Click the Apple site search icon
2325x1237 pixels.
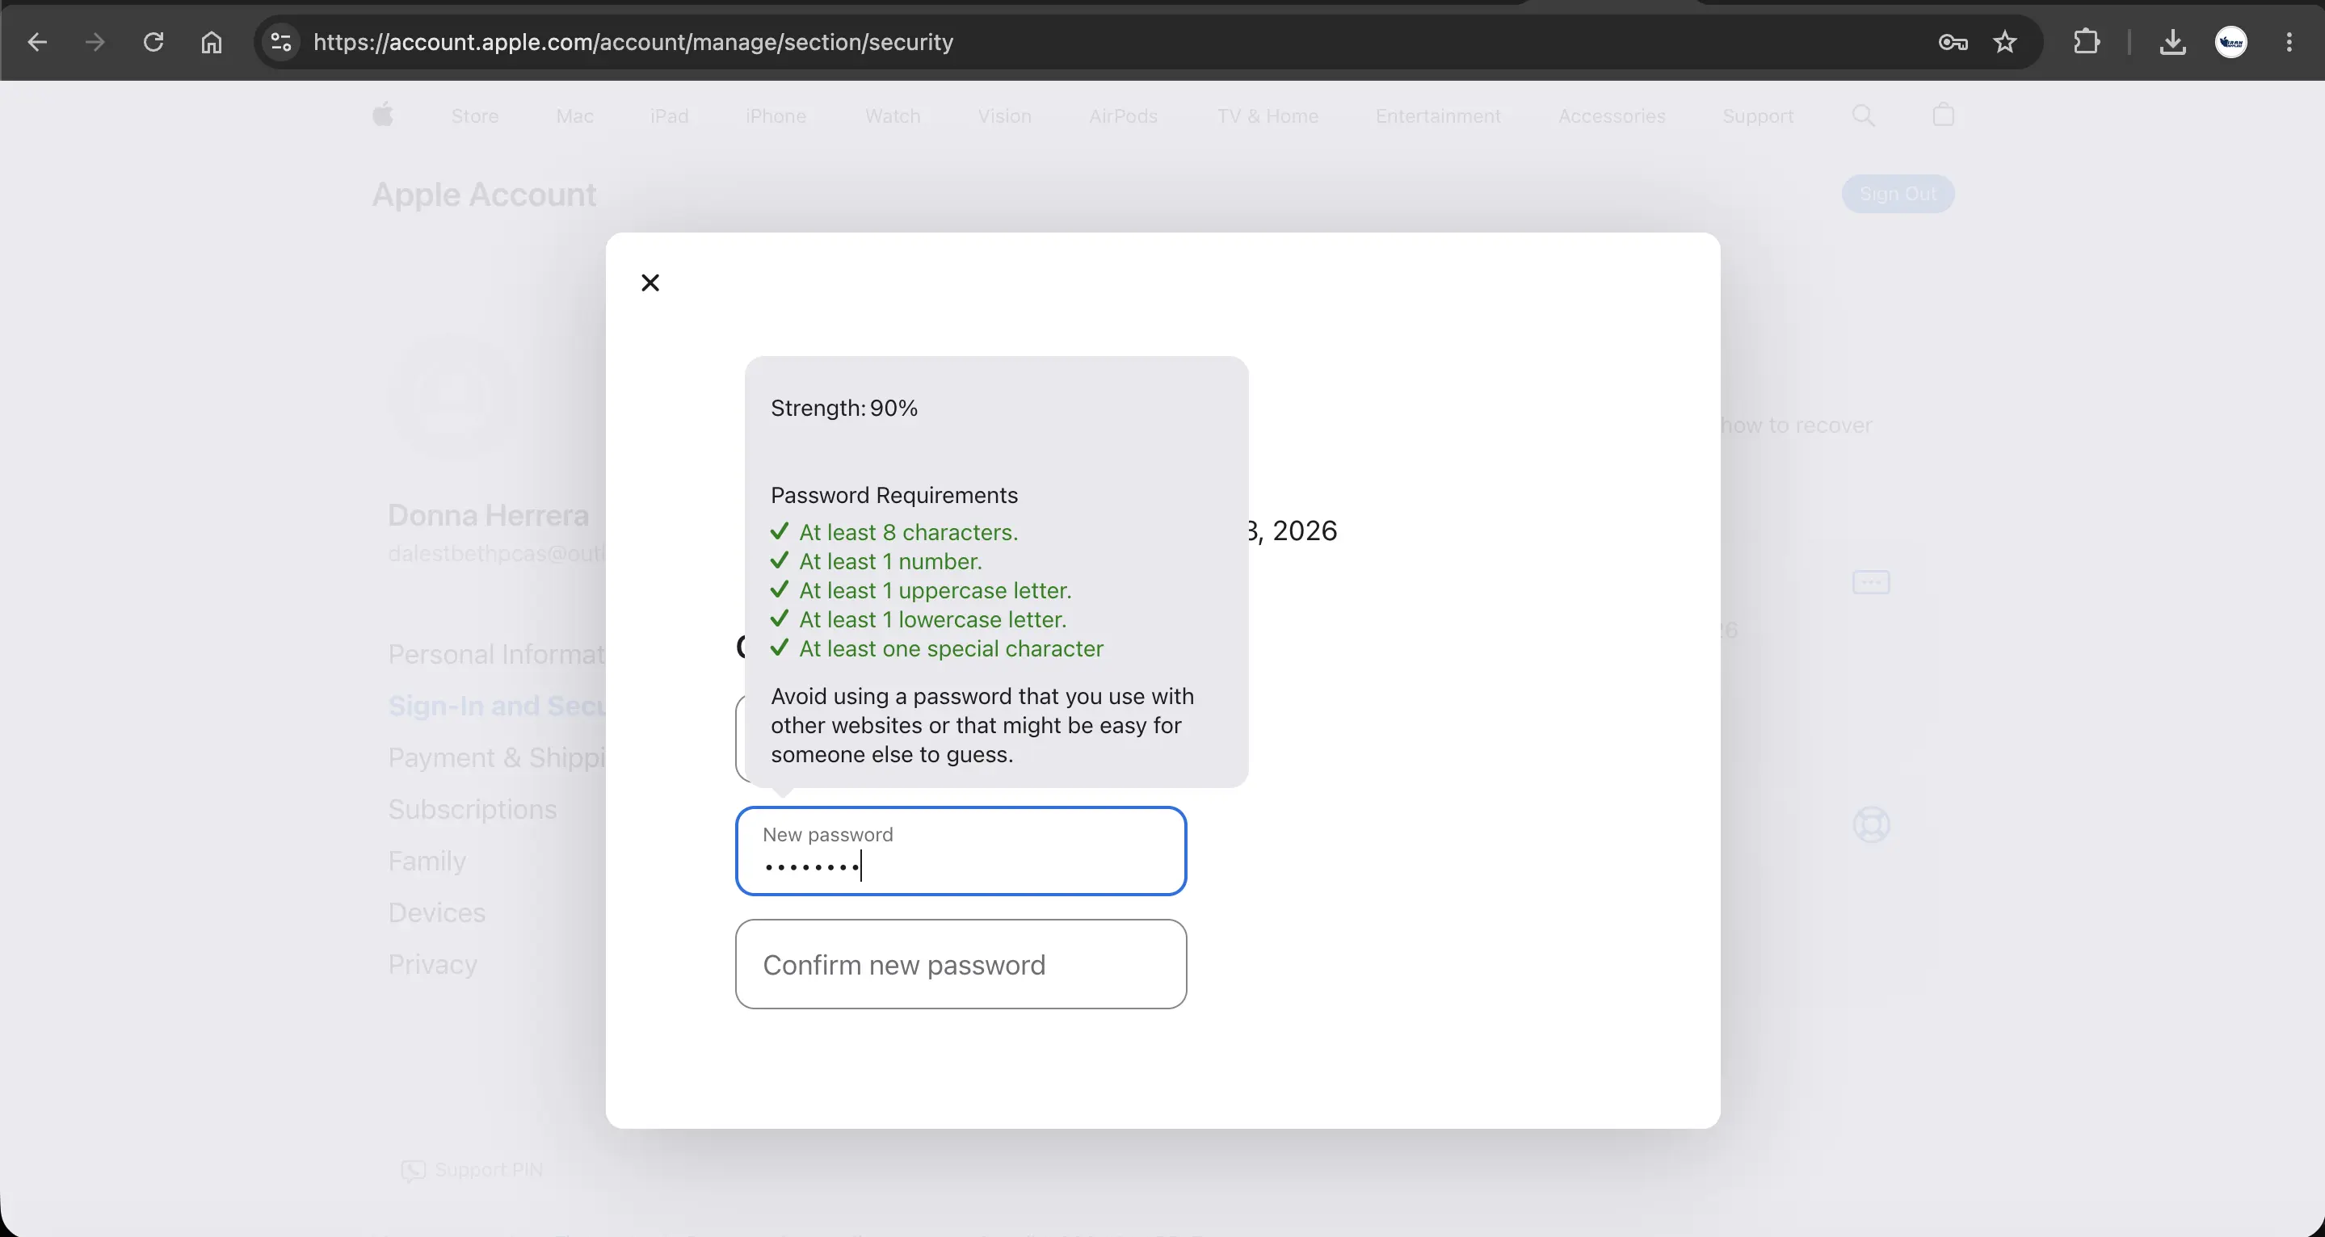(1863, 115)
